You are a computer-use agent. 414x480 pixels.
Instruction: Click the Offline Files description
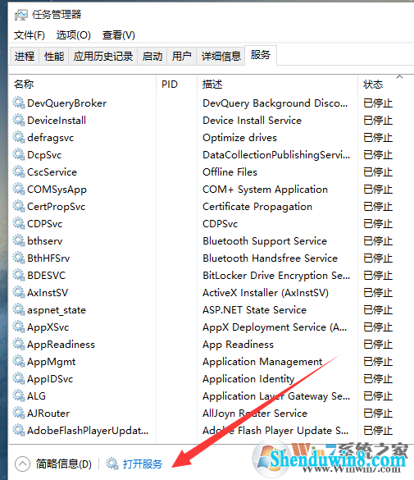tap(230, 172)
